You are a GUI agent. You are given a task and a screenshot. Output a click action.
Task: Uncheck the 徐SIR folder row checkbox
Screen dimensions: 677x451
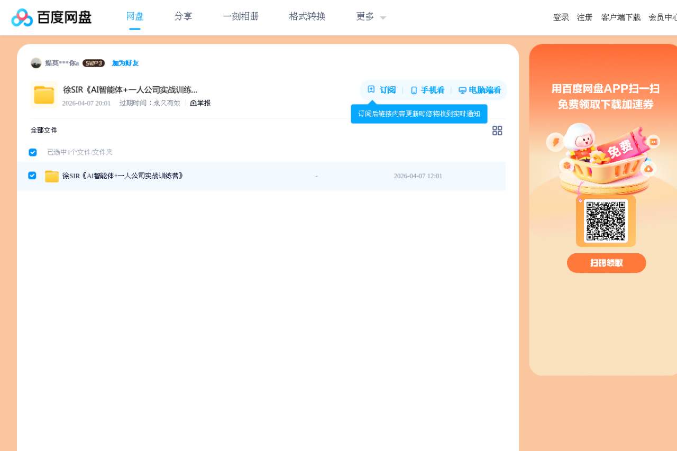pos(32,175)
